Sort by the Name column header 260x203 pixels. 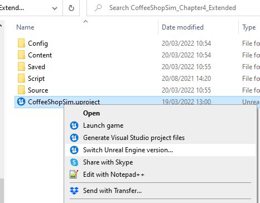25,27
